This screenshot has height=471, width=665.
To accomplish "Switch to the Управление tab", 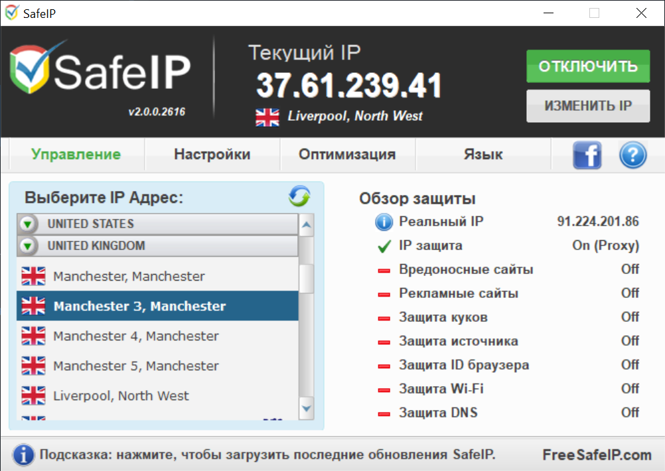I will pyautogui.click(x=76, y=155).
